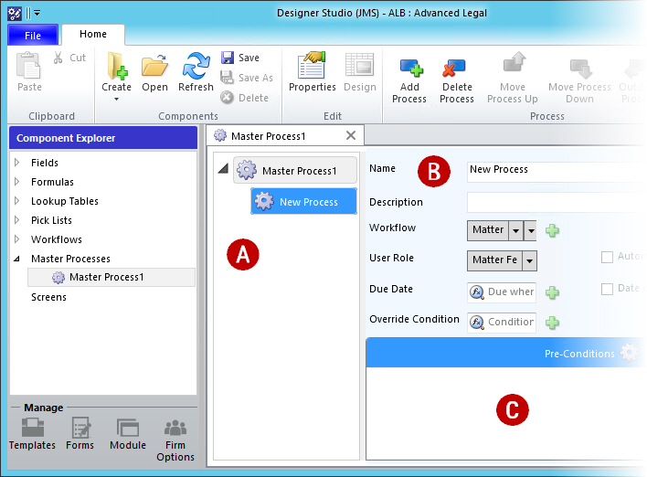Collapse the Master Processes tree node
This screenshot has height=477, width=647.
(17, 260)
